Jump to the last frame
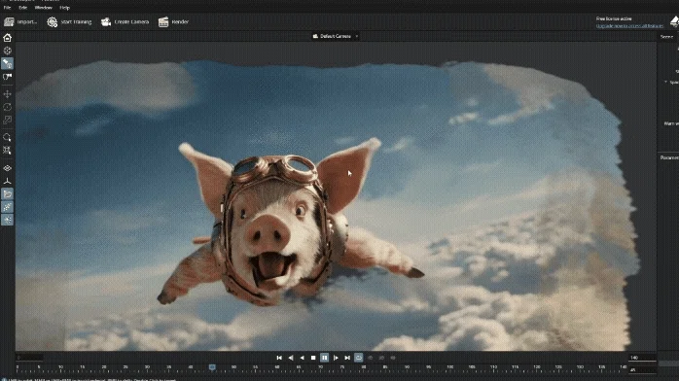679x381 pixels. click(347, 358)
